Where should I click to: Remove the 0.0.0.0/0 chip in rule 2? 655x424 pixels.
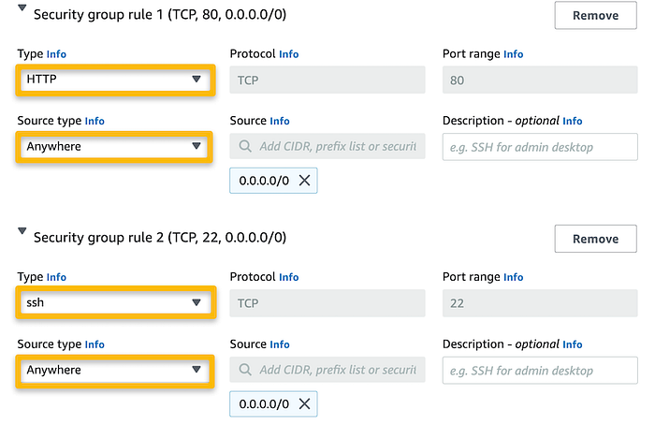click(x=304, y=404)
